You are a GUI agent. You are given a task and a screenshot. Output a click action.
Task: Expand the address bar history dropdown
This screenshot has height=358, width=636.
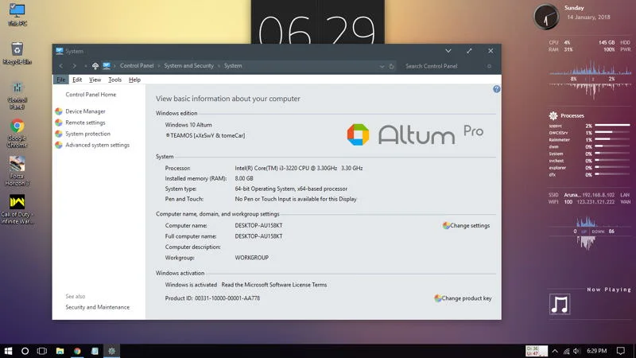coord(382,66)
